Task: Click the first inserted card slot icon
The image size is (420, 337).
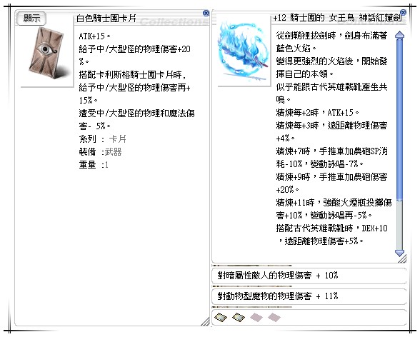Action: click(x=221, y=318)
